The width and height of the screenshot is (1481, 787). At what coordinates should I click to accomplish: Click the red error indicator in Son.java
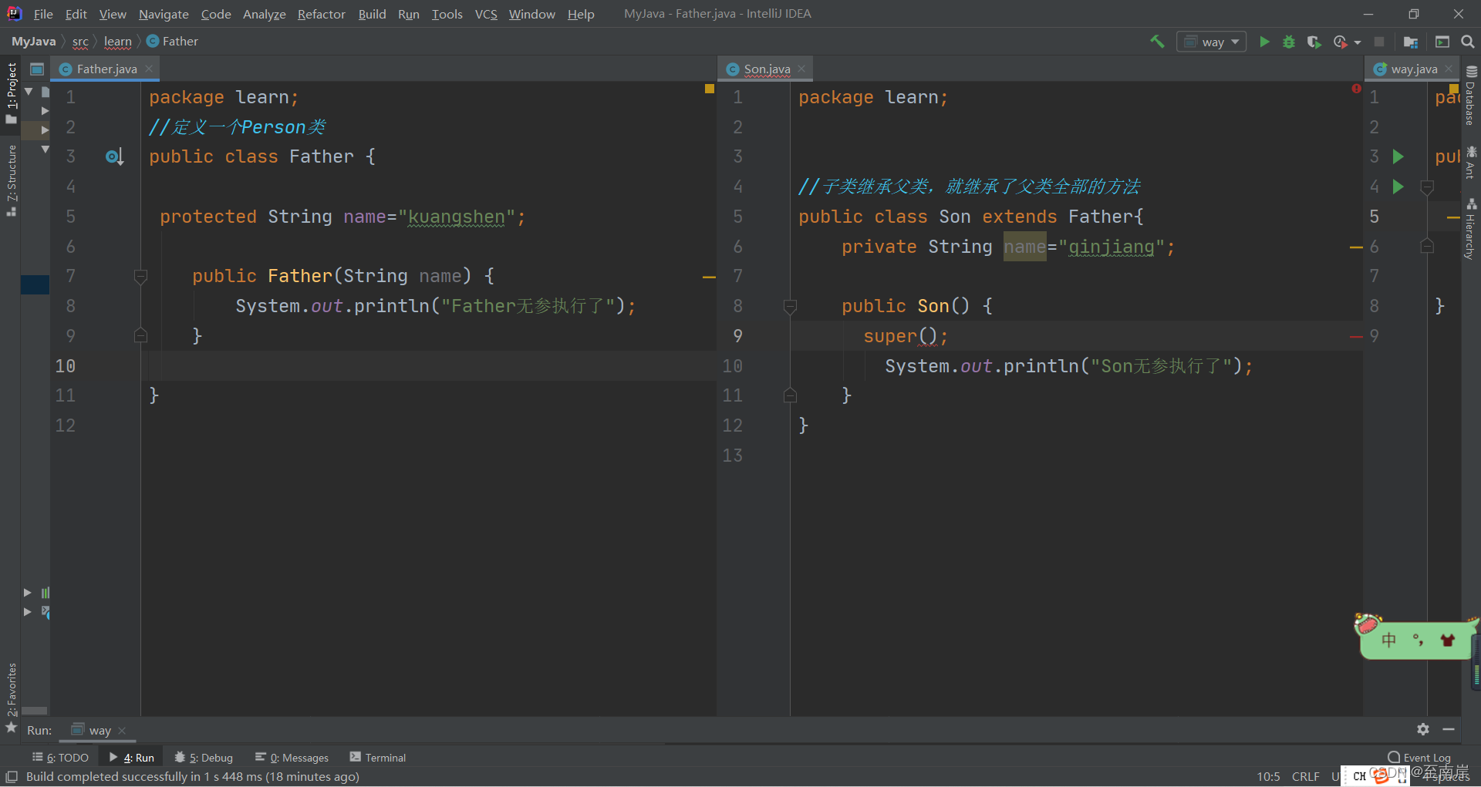(x=1356, y=89)
